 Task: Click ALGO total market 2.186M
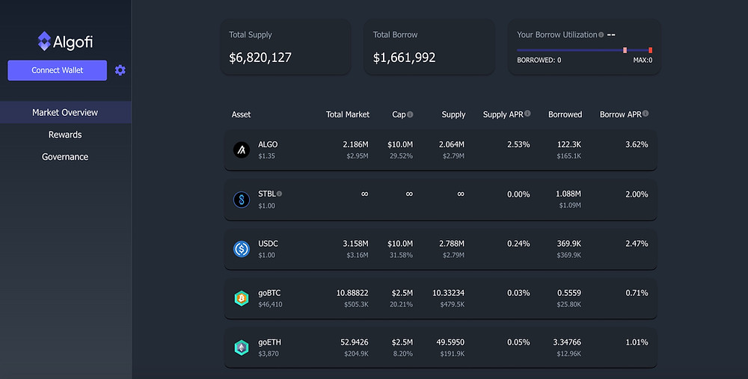[x=355, y=144]
